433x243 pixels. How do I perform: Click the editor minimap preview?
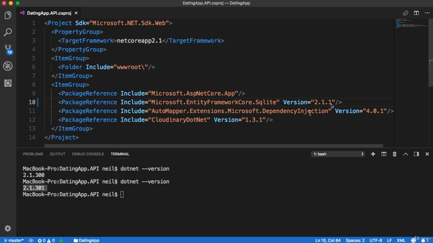[411, 23]
